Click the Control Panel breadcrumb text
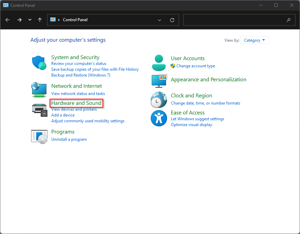This screenshot has width=300, height=234. coord(75,20)
